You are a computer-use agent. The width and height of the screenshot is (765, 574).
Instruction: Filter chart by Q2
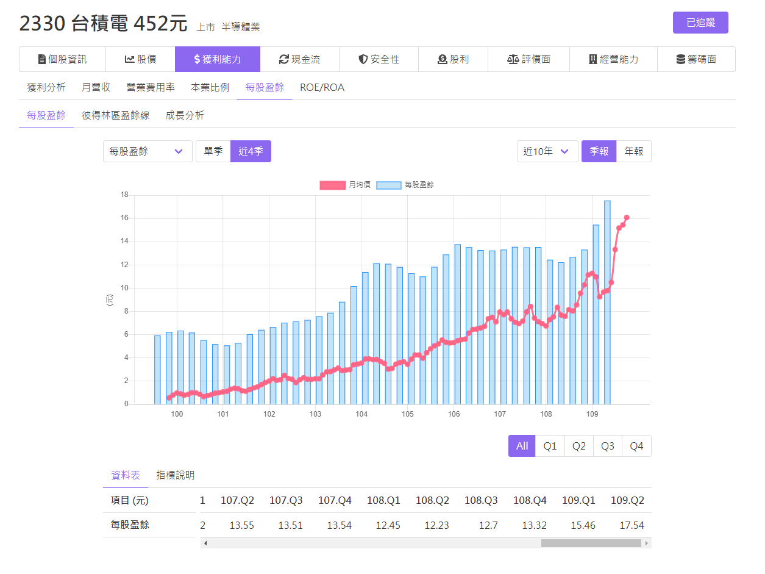tap(579, 446)
